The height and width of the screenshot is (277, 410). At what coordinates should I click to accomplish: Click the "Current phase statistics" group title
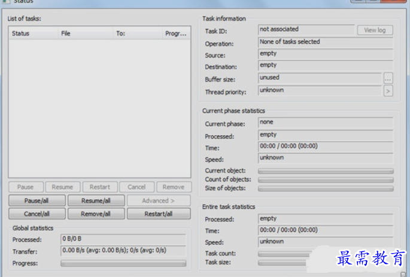233,111
